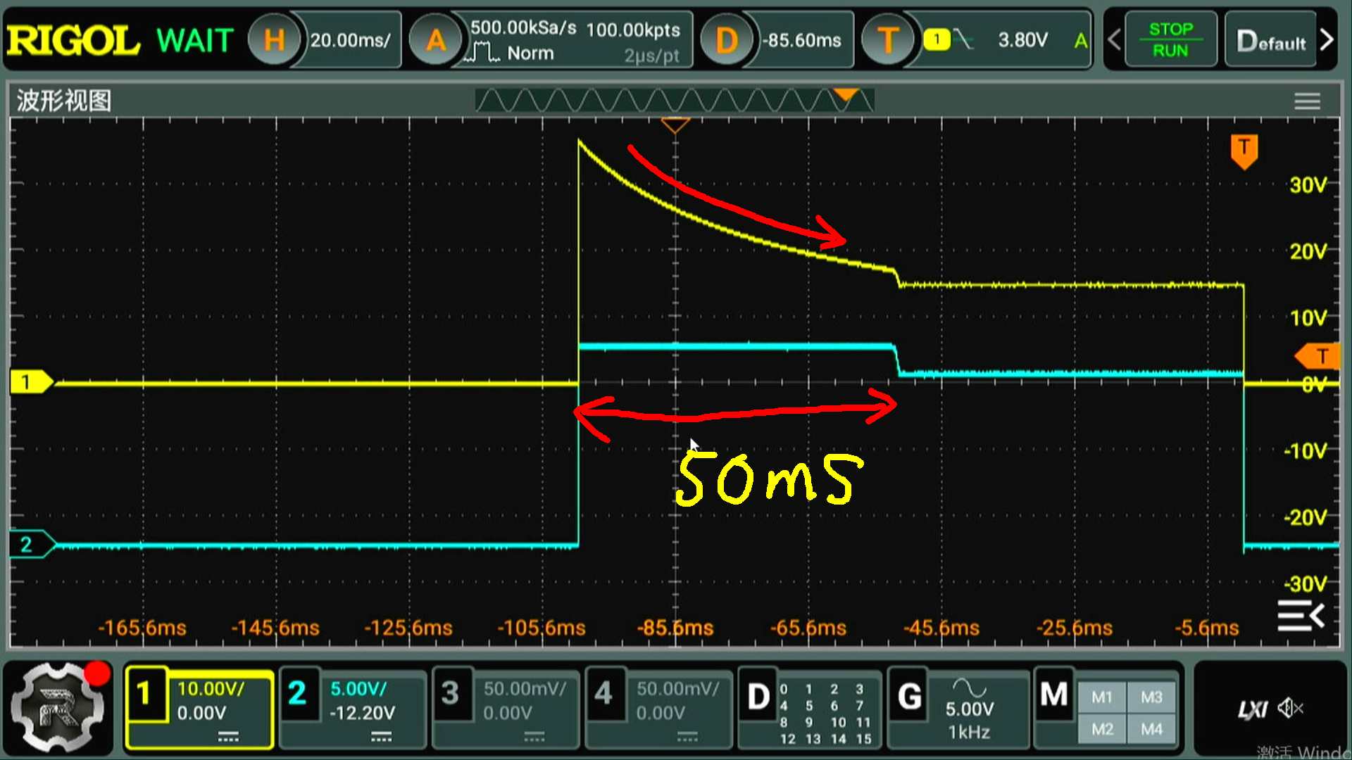This screenshot has width=1352, height=760.
Task: Open the waveform view hamburger menu
Action: point(1307,102)
